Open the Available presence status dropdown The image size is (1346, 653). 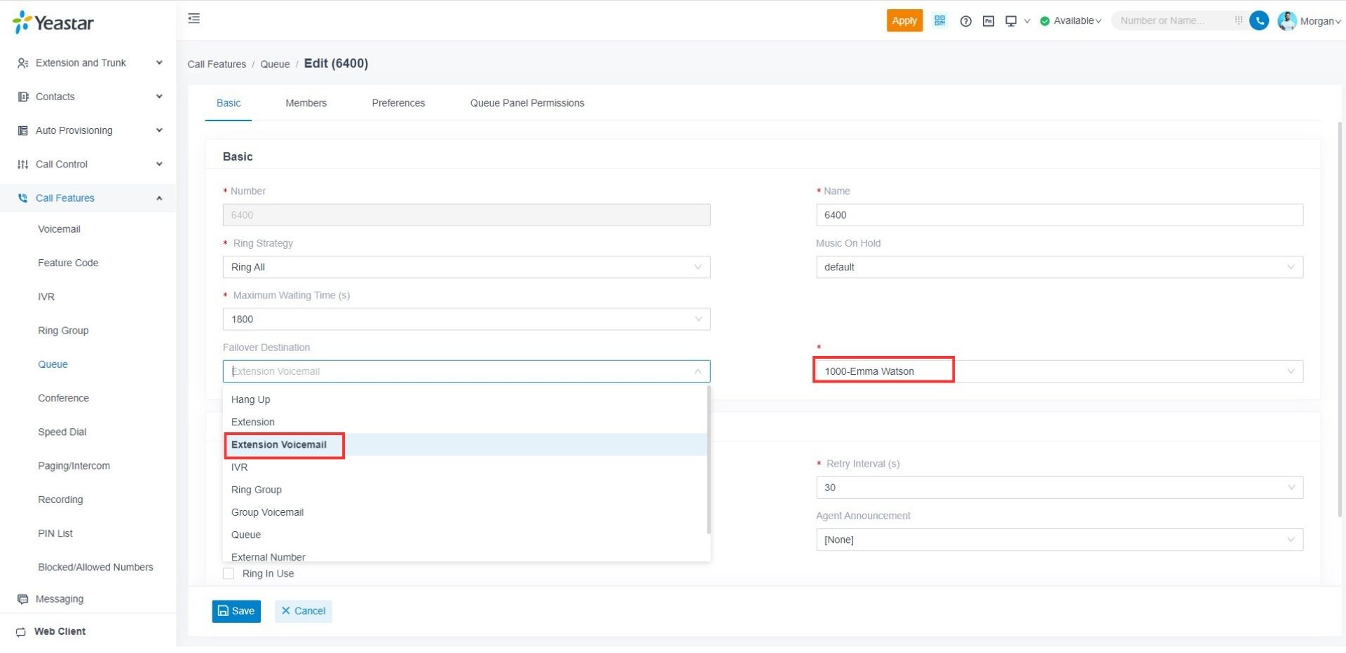[x=1070, y=21]
